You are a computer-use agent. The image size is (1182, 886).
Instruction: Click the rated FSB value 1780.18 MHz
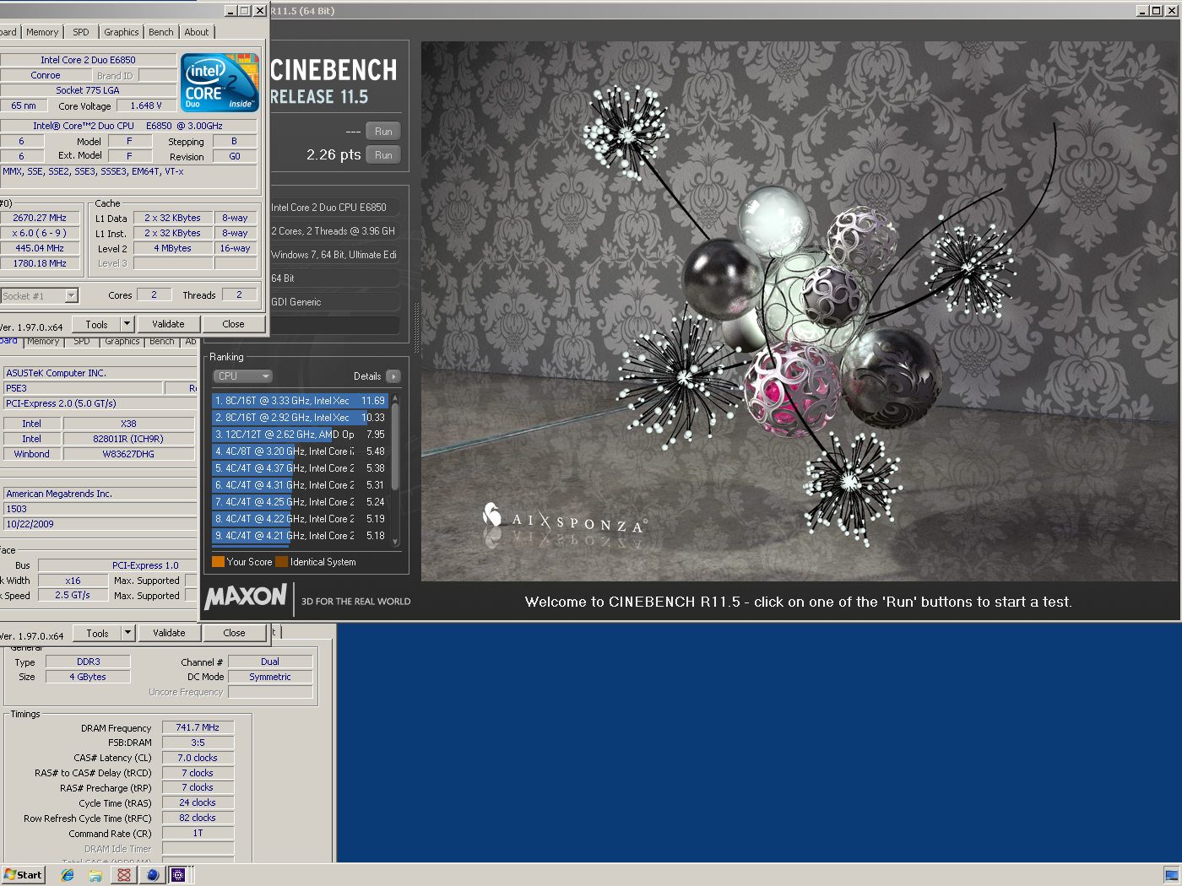(x=40, y=263)
